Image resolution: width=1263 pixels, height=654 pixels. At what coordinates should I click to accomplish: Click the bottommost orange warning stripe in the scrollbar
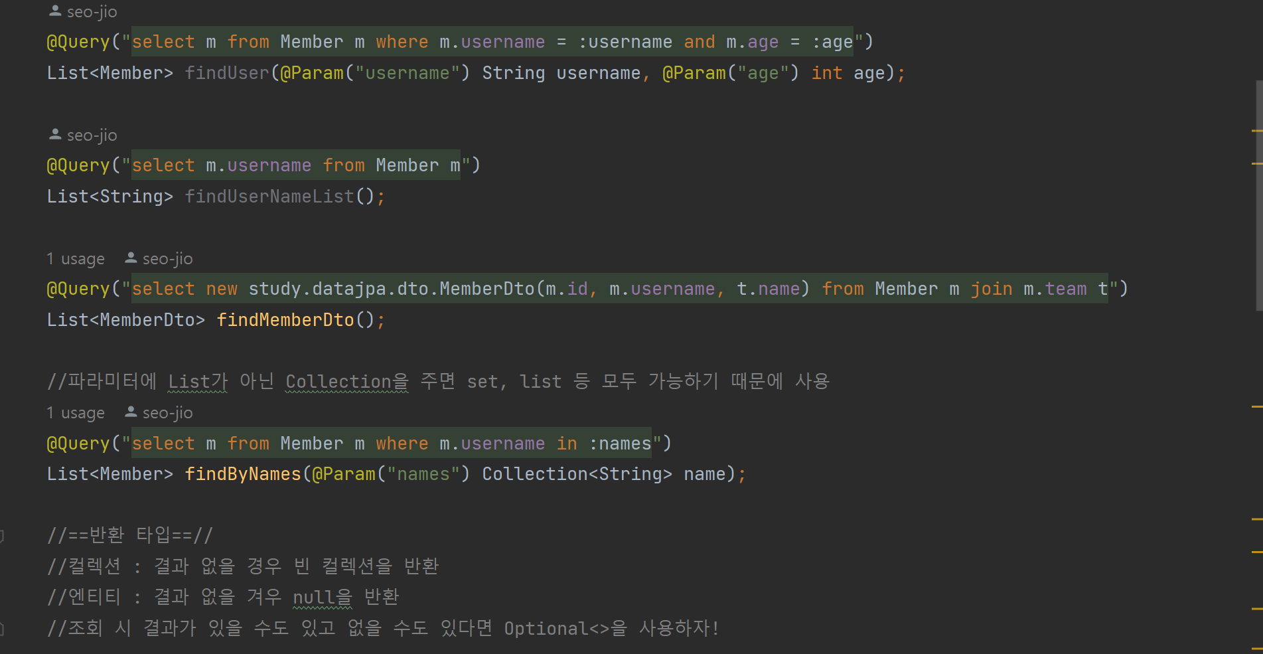pos(1256,647)
